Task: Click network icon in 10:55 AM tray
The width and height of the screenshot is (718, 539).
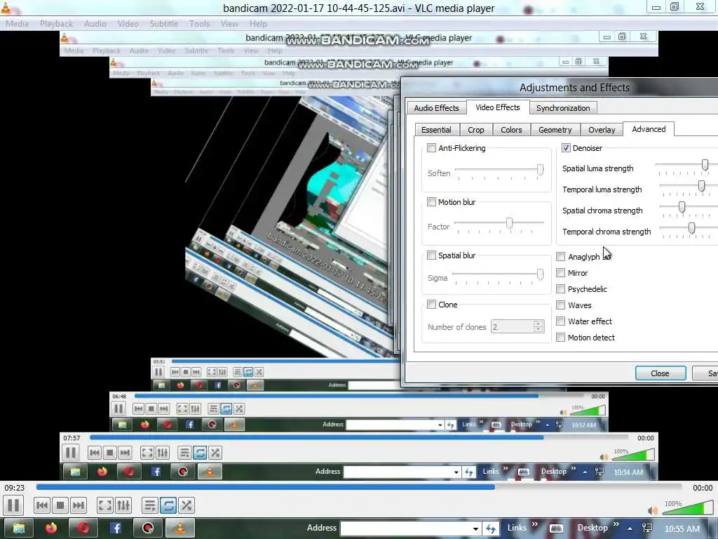Action: (x=647, y=528)
